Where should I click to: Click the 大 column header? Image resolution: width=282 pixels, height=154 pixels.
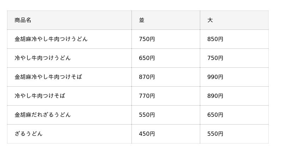pyautogui.click(x=210, y=20)
